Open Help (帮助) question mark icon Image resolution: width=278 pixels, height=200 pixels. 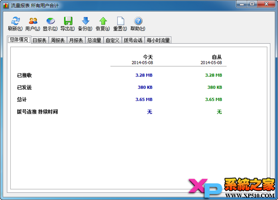click(138, 21)
